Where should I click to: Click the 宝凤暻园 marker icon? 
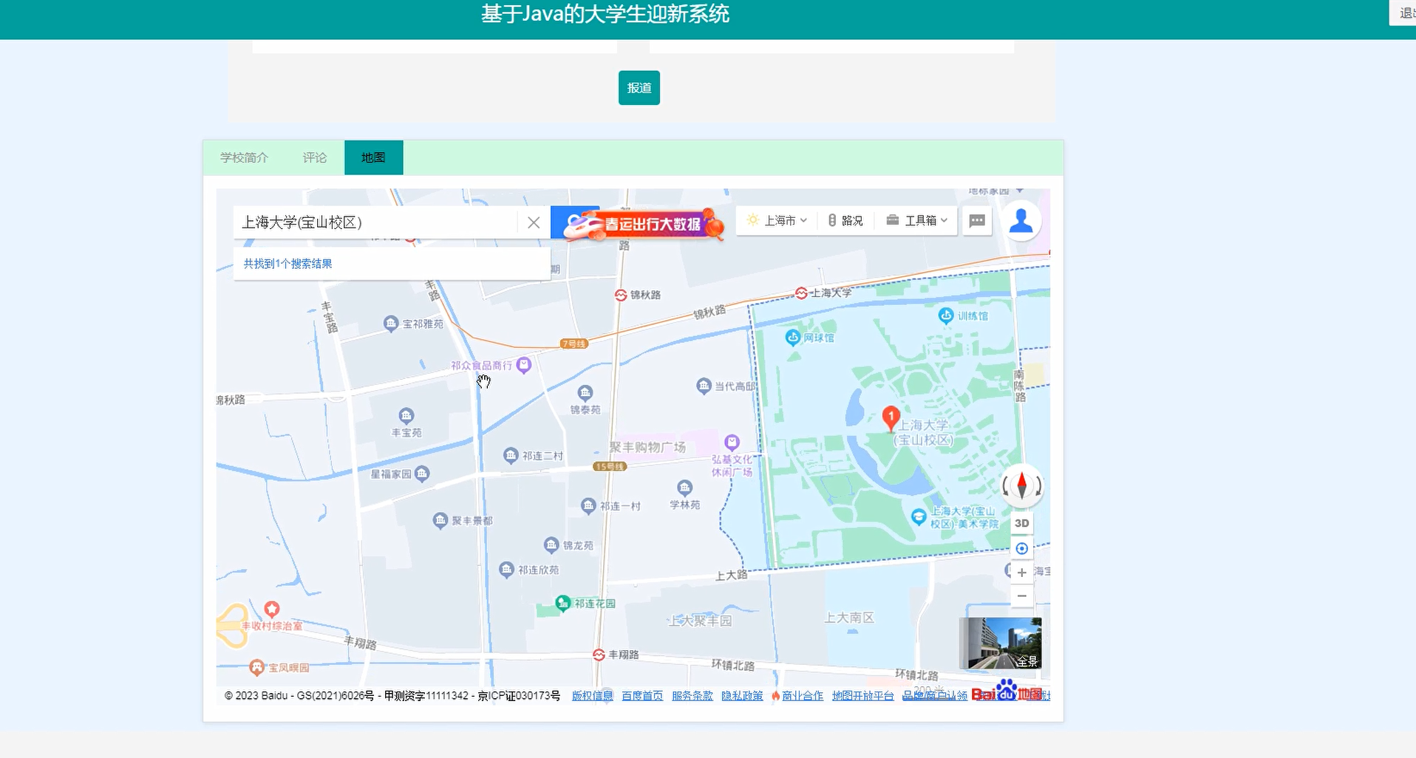pos(256,667)
